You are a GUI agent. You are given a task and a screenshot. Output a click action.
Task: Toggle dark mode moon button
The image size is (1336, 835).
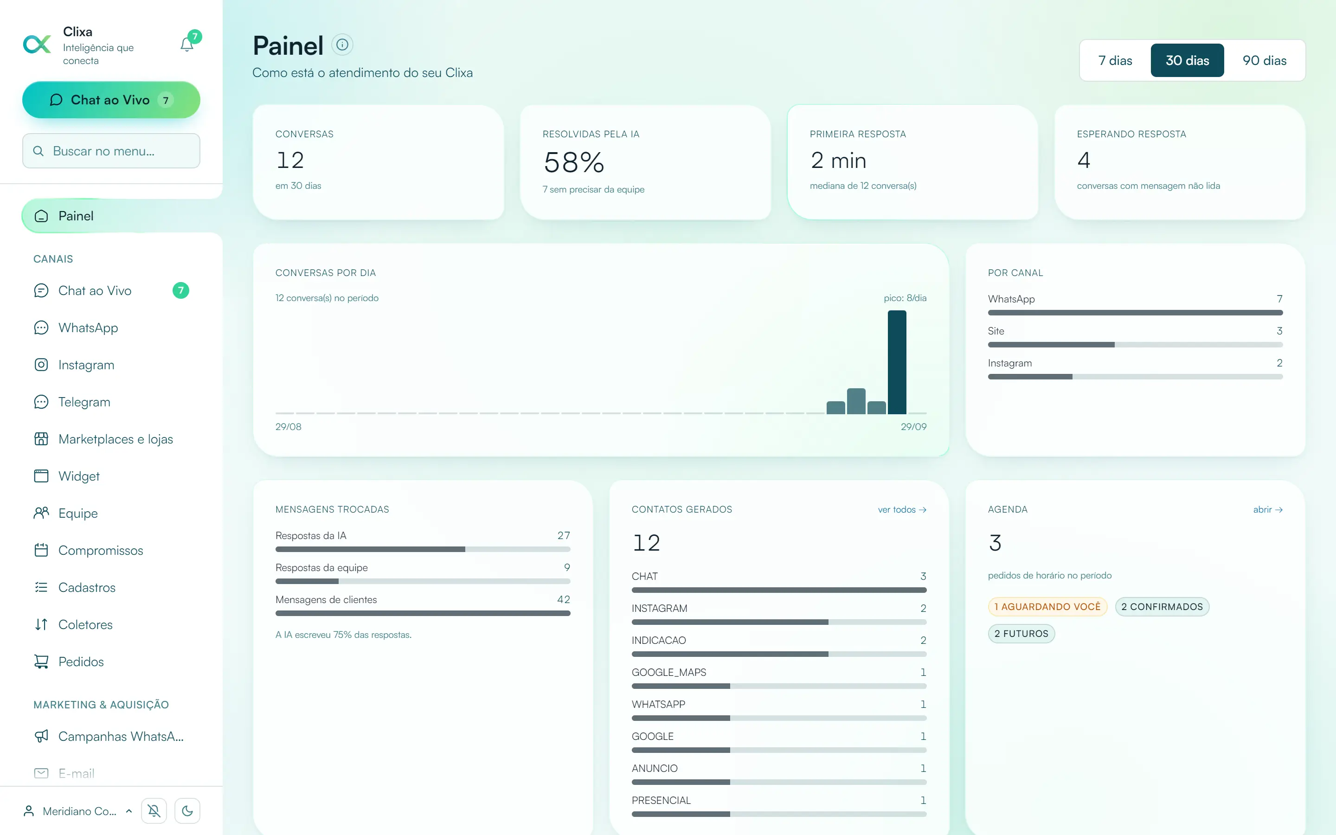(187, 811)
